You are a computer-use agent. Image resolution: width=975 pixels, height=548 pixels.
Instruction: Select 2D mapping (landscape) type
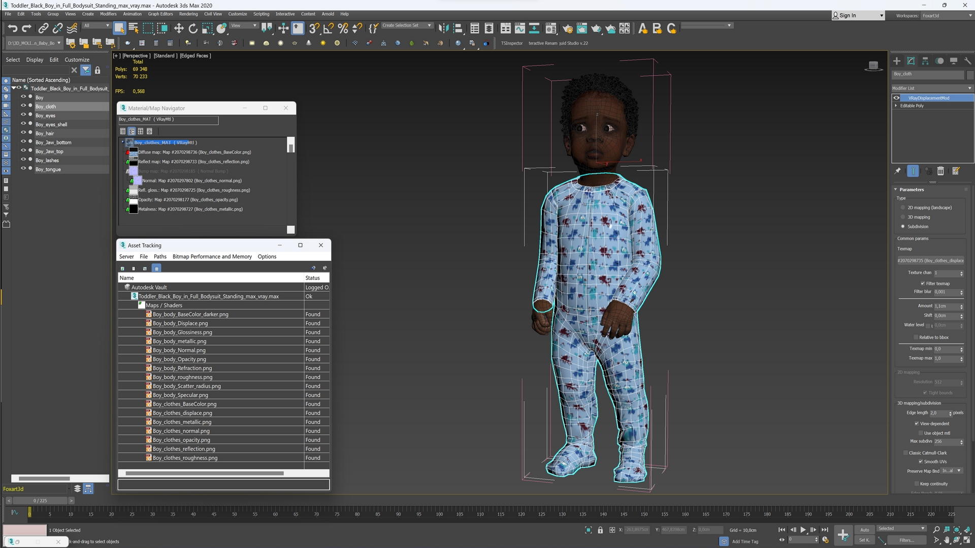(903, 208)
